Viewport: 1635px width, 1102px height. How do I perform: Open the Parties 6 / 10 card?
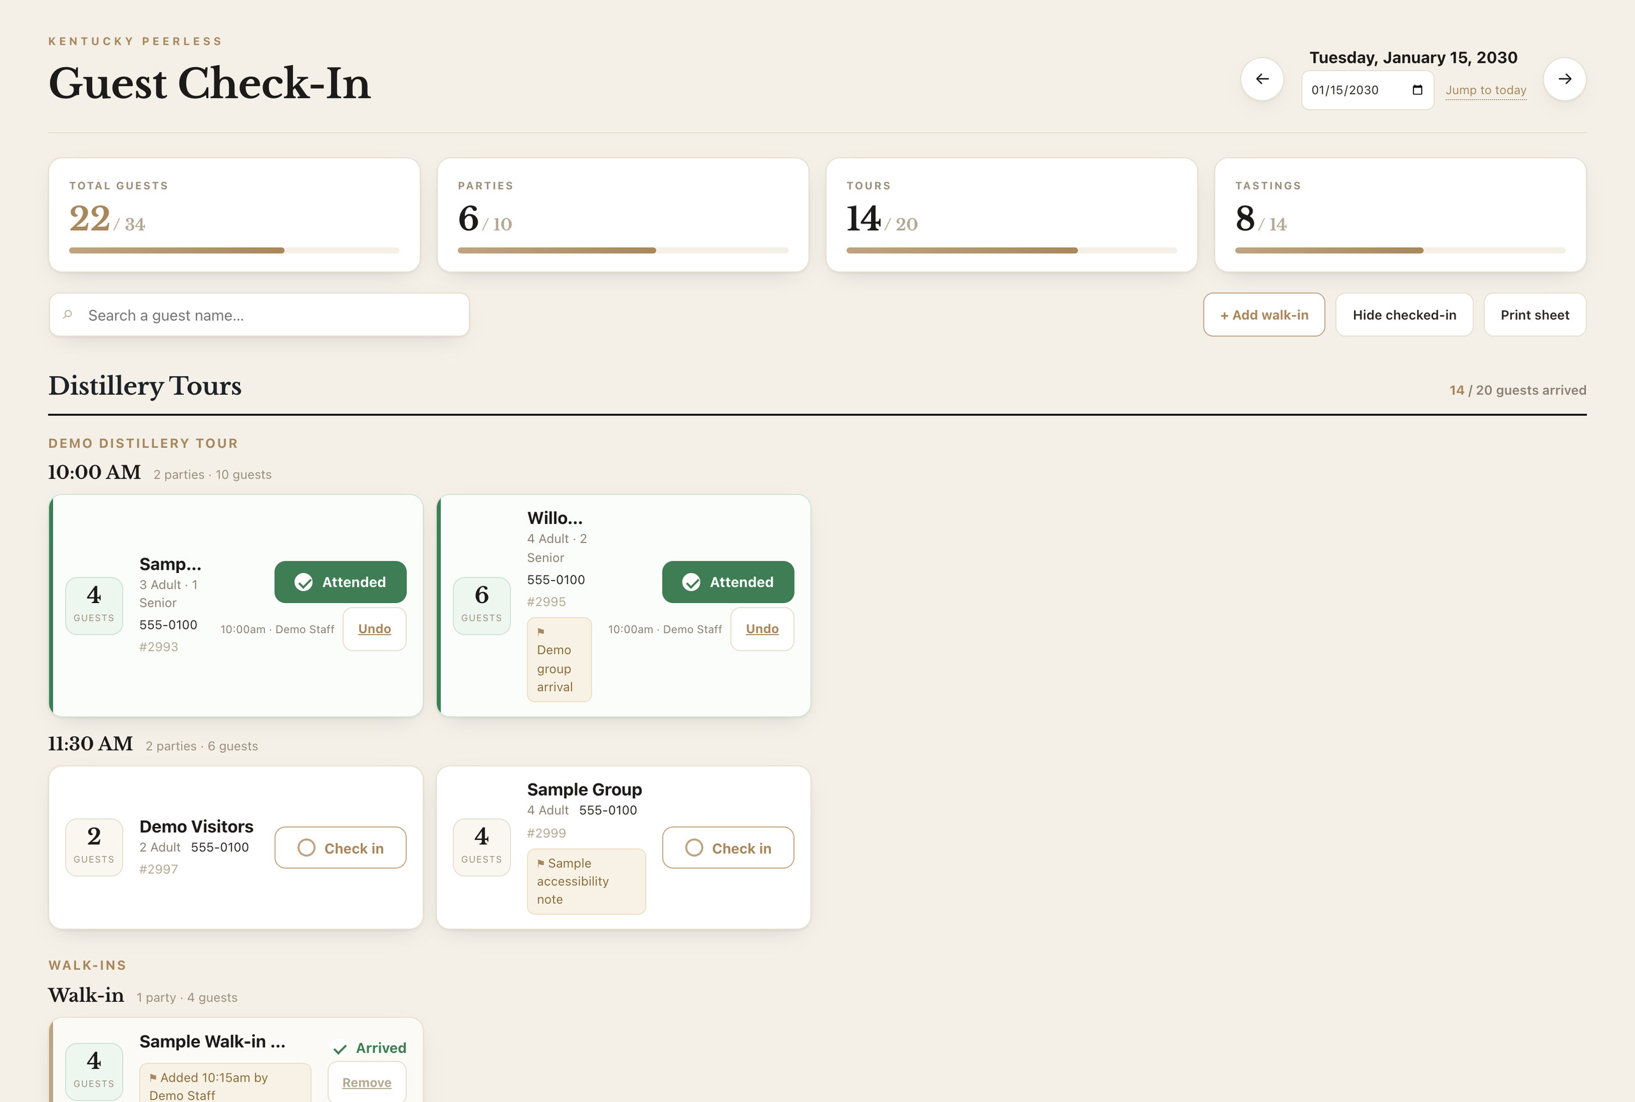pyautogui.click(x=623, y=215)
